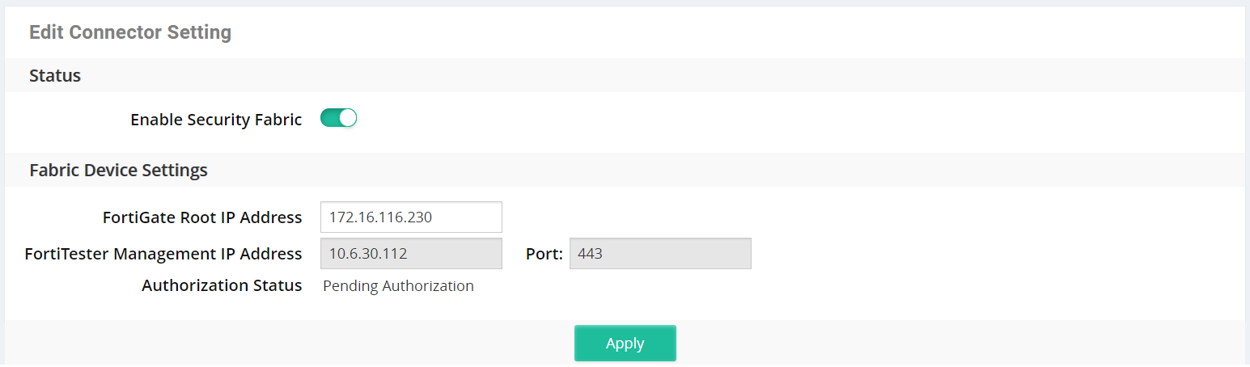1250x367 pixels.
Task: Click the FortiTester Management IP Address label
Action: (x=163, y=254)
